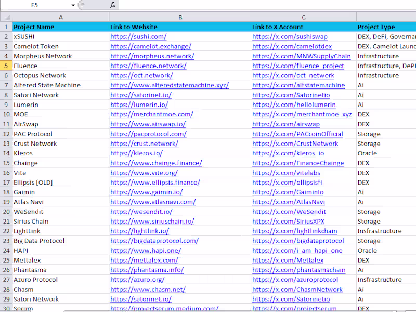
Task: Open the https://lumerin.io/ link
Action: click(x=139, y=105)
